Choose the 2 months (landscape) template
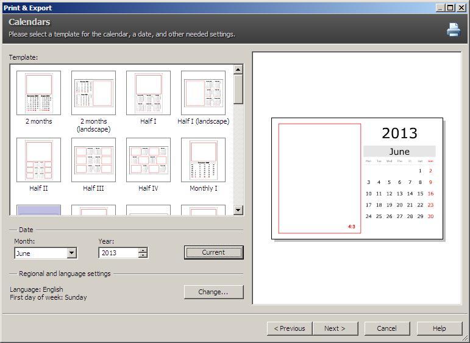 click(93, 93)
